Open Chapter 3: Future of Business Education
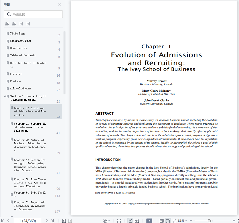 (x=30, y=145)
